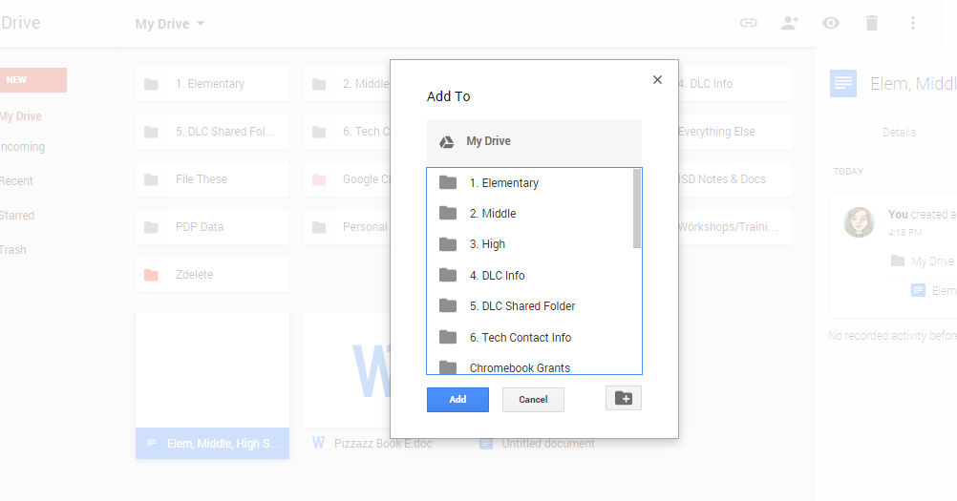Open the My Drive dropdown in header
The image size is (957, 501).
tap(170, 24)
